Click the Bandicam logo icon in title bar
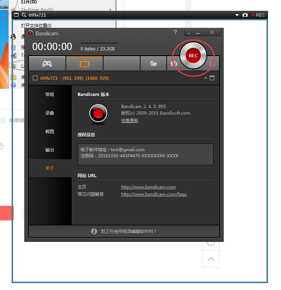Image resolution: width=281 pixels, height=290 pixels. point(30,33)
